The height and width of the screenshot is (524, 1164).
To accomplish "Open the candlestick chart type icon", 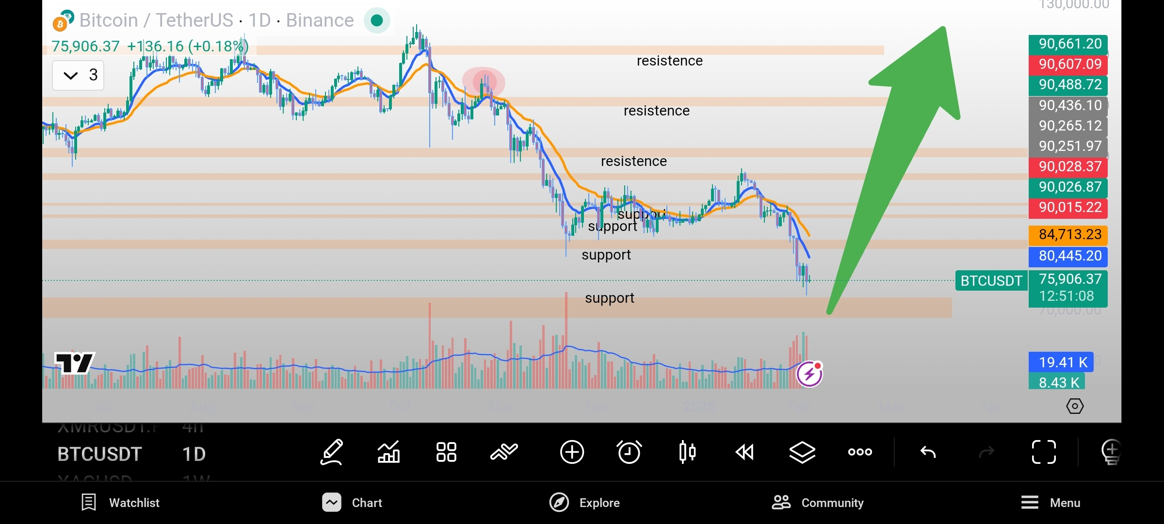I will point(687,452).
